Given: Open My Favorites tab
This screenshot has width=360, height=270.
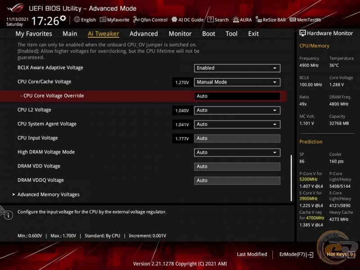Looking at the screenshot, I should [x=34, y=34].
